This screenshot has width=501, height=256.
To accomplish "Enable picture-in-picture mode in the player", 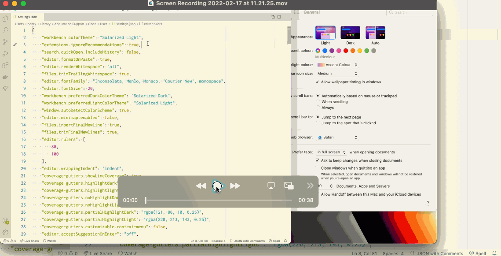I will coord(289,186).
